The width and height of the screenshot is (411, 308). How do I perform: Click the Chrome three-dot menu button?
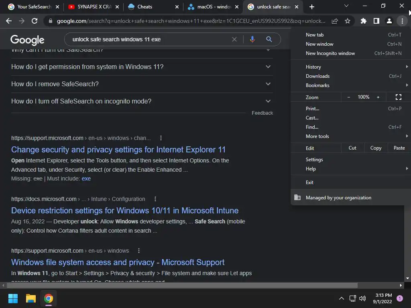[x=402, y=21]
